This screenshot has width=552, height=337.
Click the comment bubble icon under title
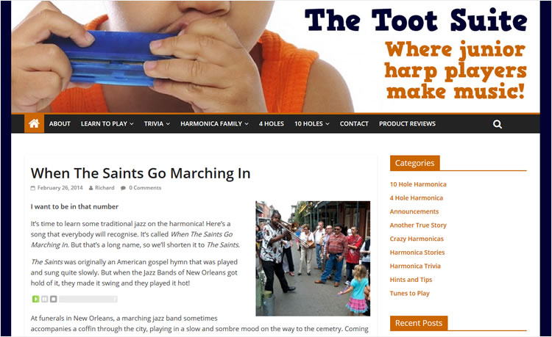[x=123, y=188]
